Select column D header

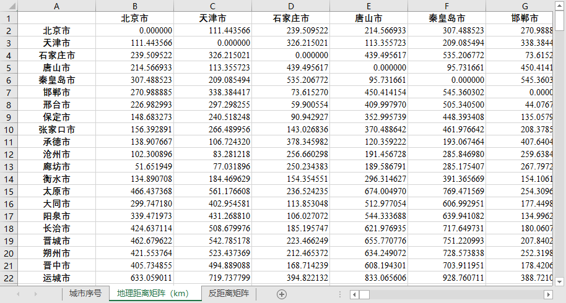pyautogui.click(x=290, y=6)
